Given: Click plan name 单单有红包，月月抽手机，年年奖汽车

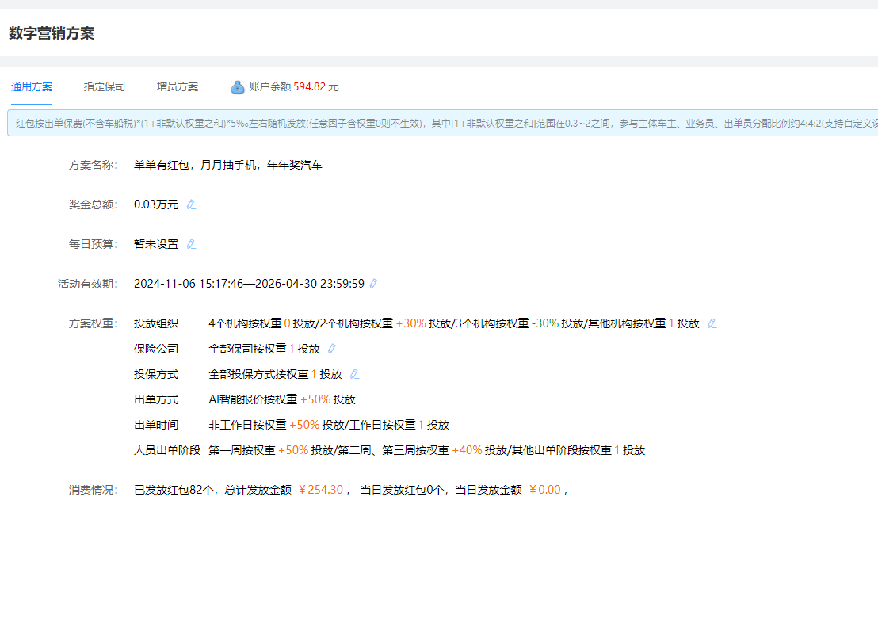Looking at the screenshot, I should pos(228,165).
